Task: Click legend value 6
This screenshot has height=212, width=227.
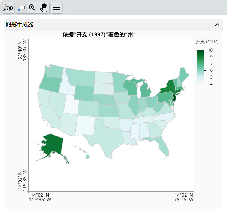Action: tap(211, 70)
